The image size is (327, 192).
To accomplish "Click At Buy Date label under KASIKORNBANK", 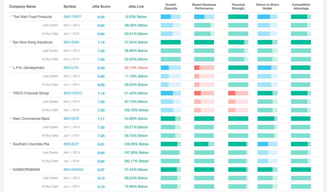I will tap(50, 187).
